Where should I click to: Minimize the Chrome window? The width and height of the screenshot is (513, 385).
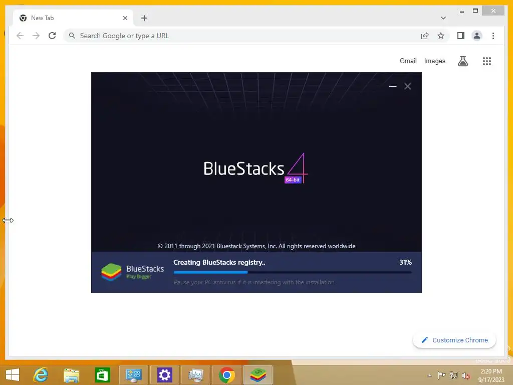click(x=461, y=11)
